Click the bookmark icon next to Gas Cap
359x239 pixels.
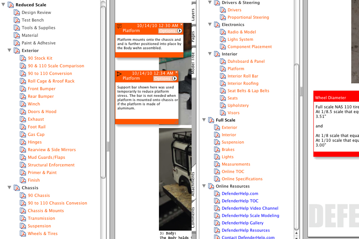coord(23,135)
